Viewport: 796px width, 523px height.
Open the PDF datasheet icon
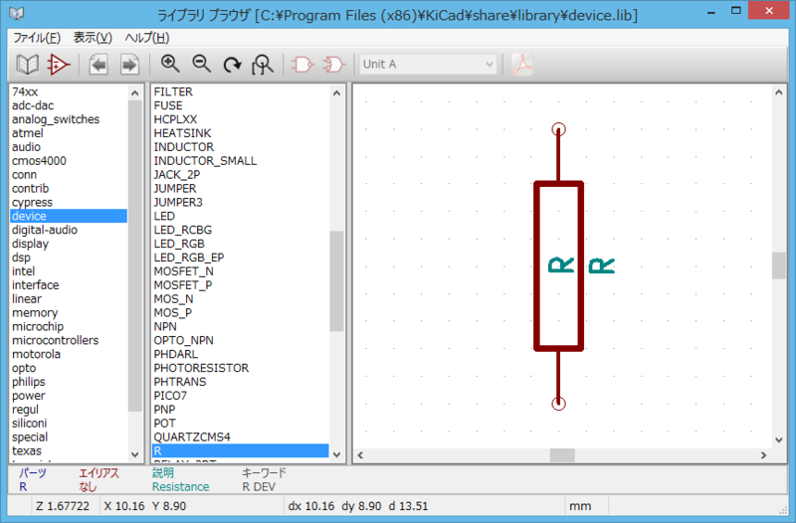(521, 65)
